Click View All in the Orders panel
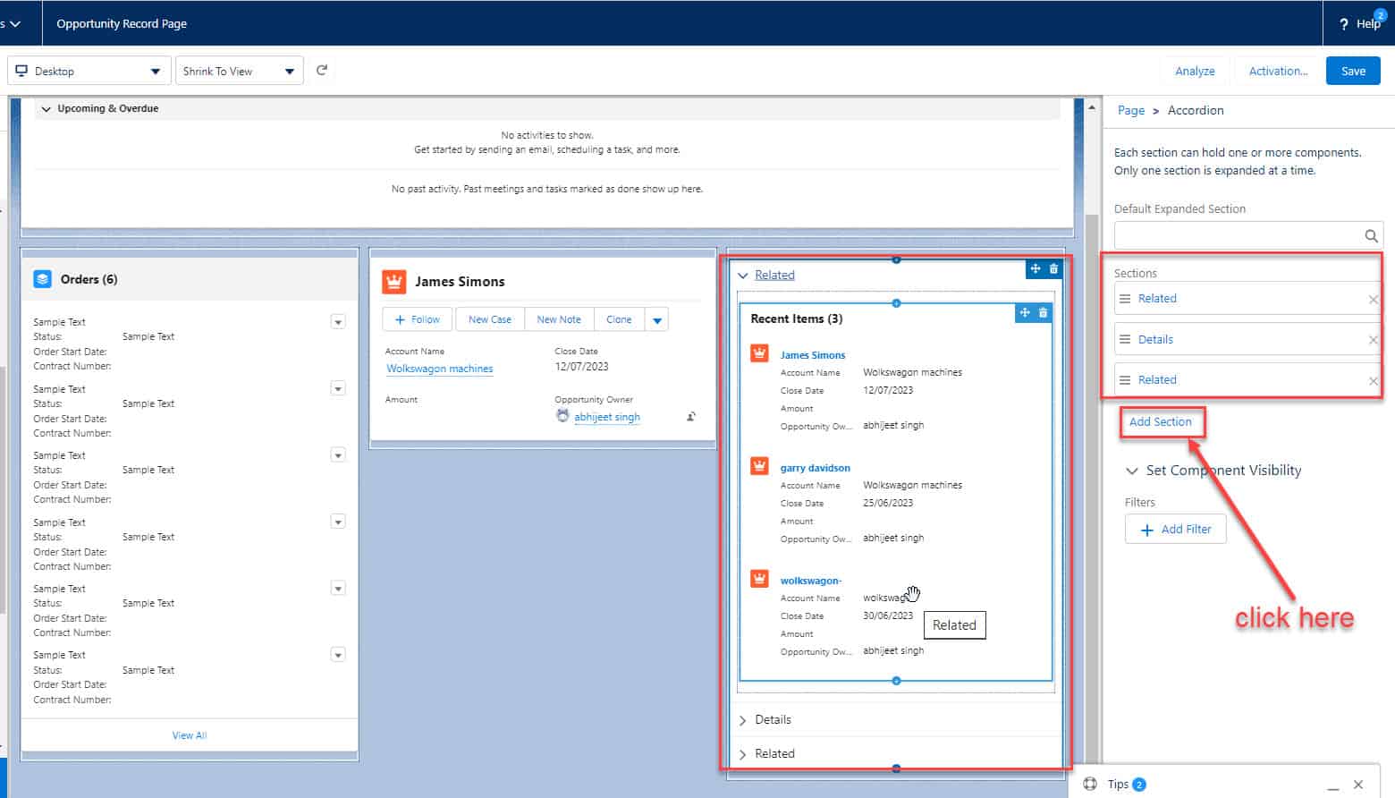Image resolution: width=1395 pixels, height=798 pixels. coord(189,734)
